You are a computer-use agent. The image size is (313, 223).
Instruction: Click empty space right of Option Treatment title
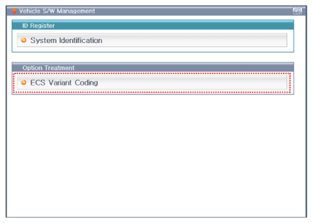click(184, 68)
